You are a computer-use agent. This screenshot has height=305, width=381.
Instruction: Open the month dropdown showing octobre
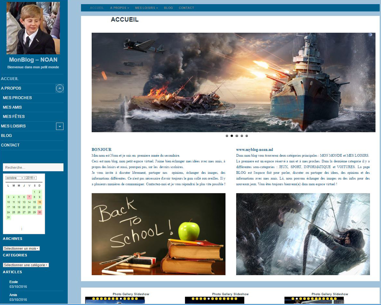pos(15,178)
